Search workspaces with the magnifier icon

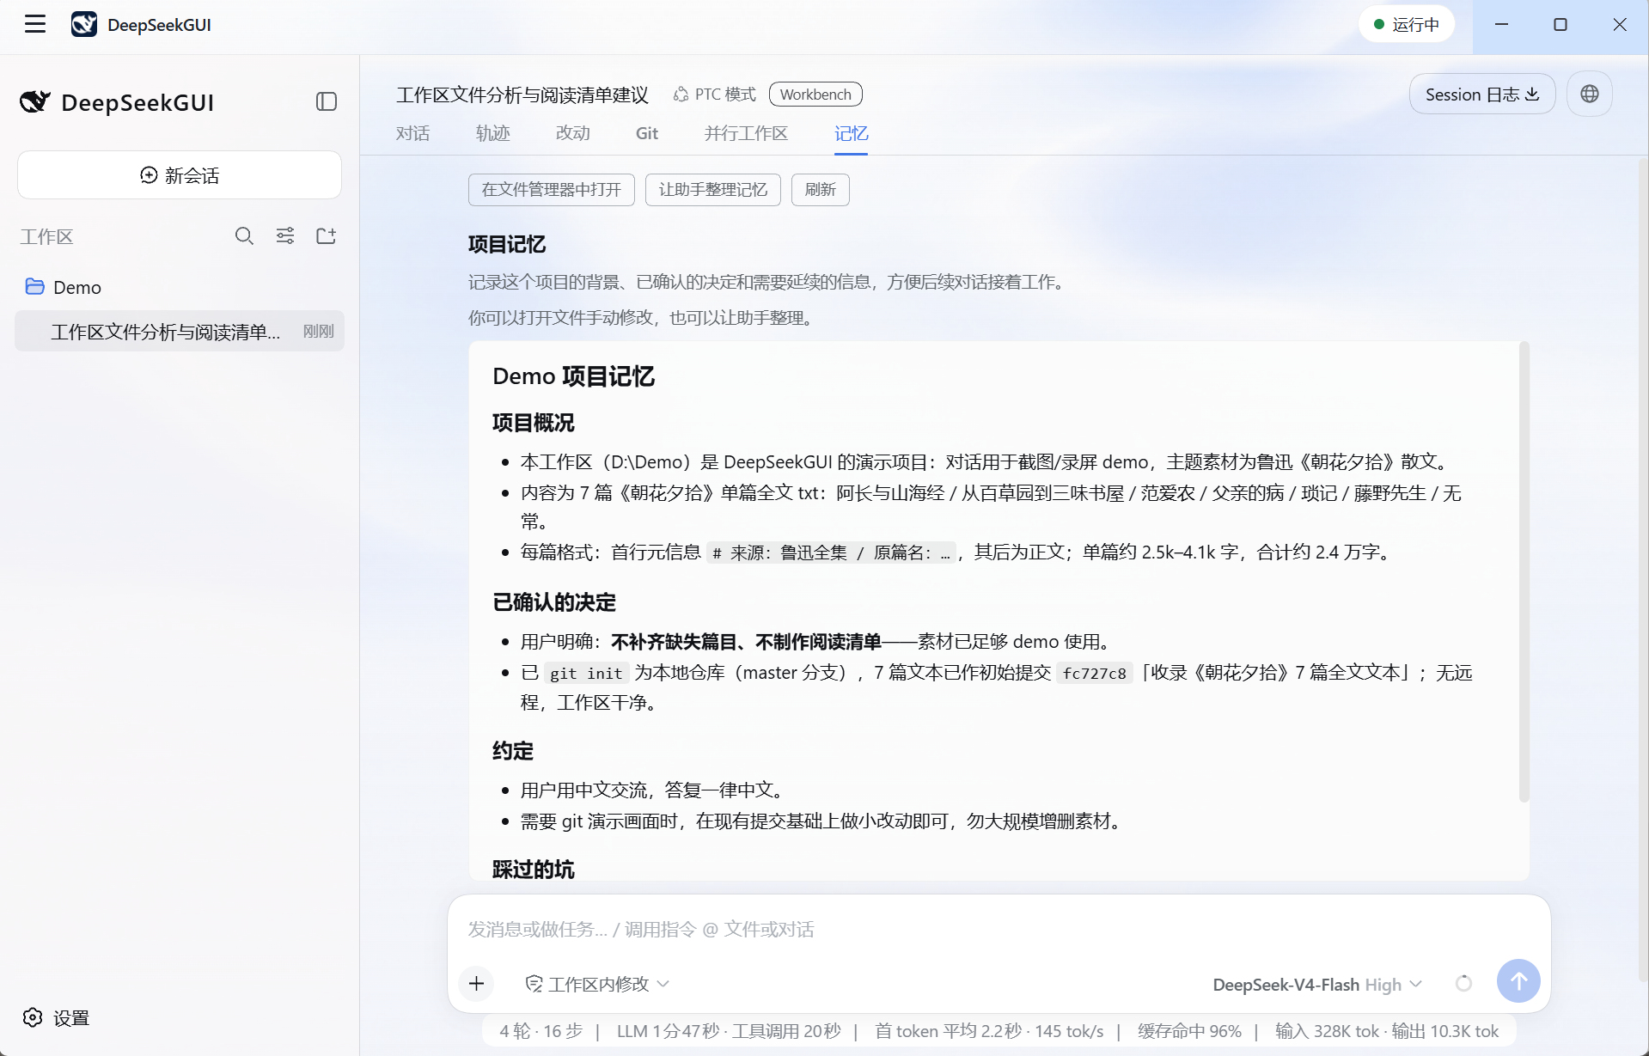click(x=244, y=236)
